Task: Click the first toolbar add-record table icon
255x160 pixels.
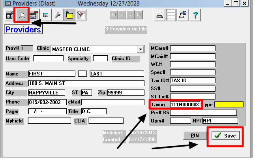Action: (9, 16)
